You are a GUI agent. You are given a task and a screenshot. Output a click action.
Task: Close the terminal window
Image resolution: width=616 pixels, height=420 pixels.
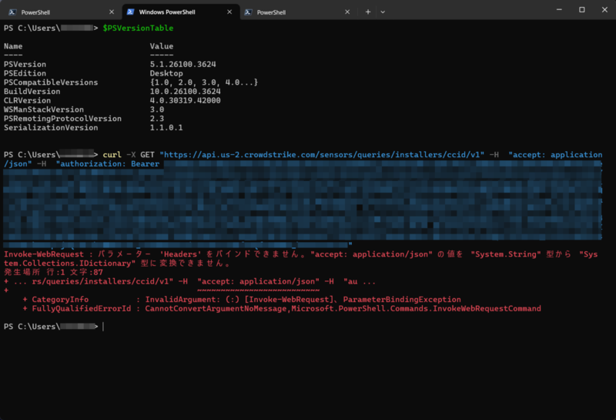click(604, 9)
